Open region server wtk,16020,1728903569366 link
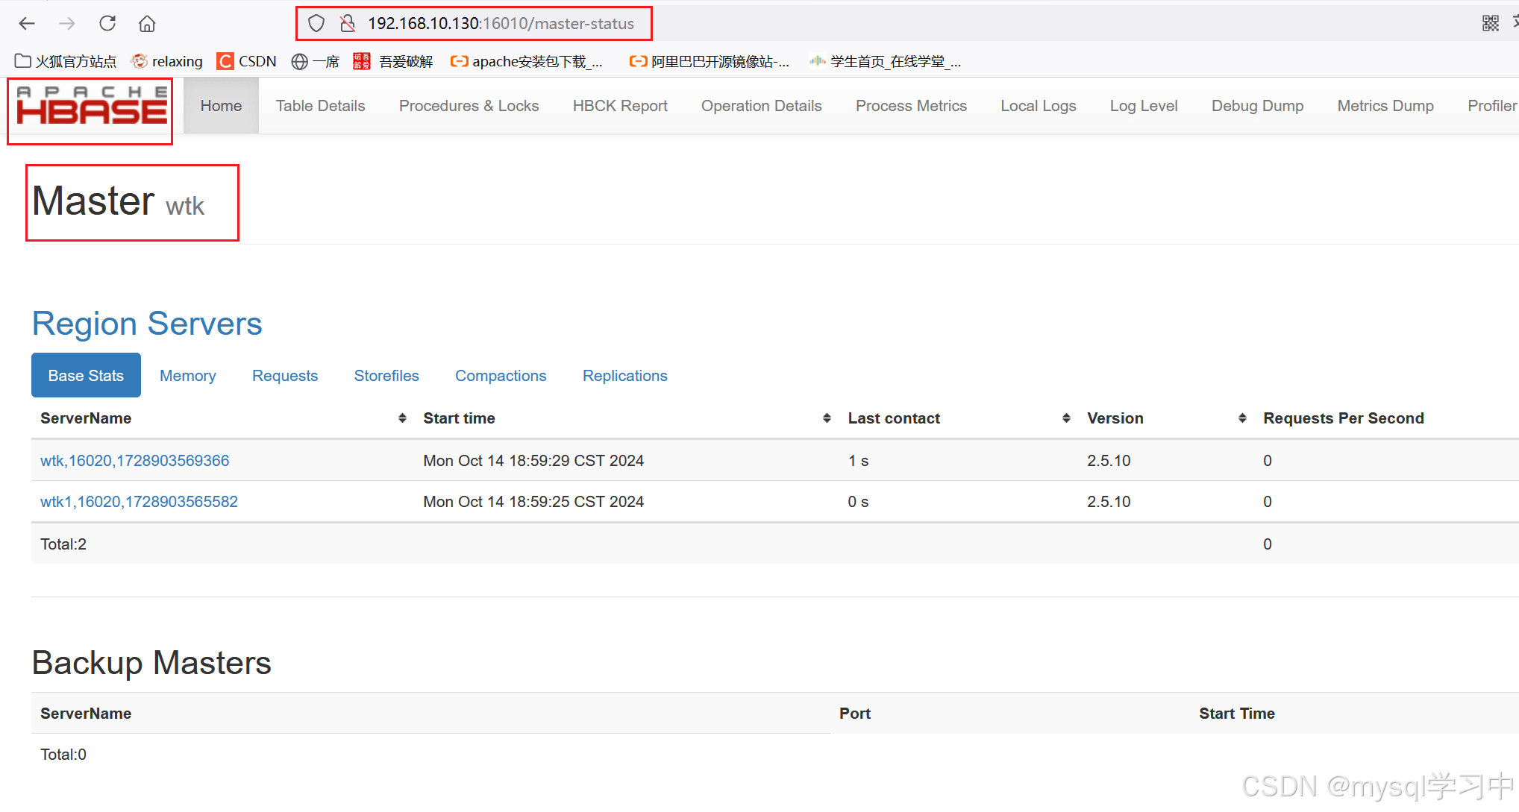The width and height of the screenshot is (1519, 812). pyautogui.click(x=135, y=461)
